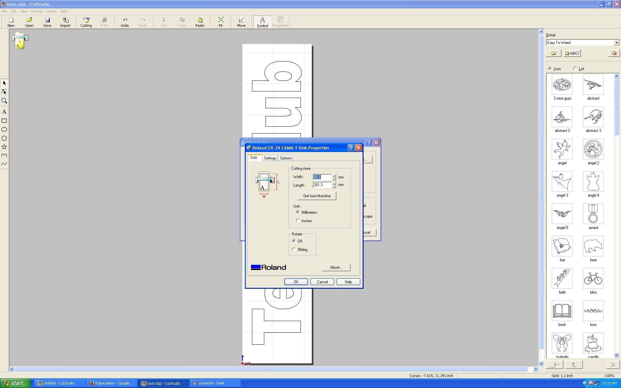Switch symbol view to List
621x388 pixels.
pos(575,69)
